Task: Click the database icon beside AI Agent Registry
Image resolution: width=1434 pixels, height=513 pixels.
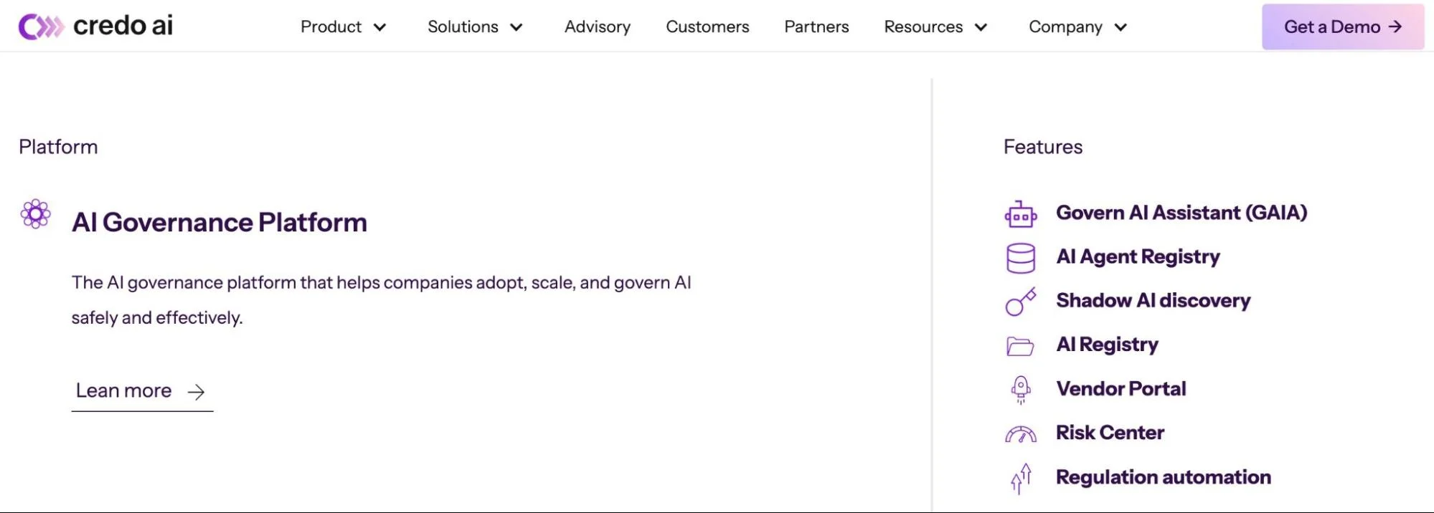Action: 1020,258
